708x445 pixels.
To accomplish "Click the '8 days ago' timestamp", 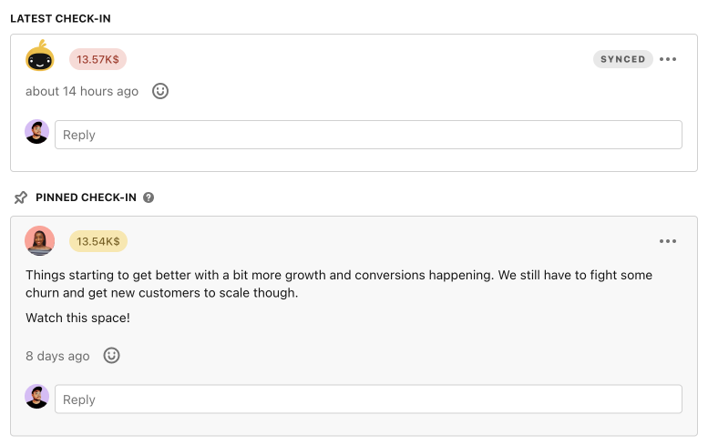I will (x=57, y=356).
